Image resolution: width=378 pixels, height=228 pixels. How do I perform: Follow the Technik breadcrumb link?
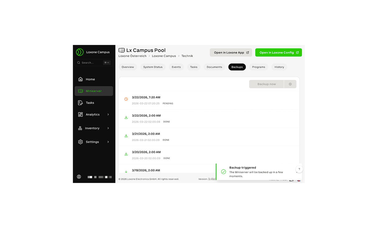(187, 56)
